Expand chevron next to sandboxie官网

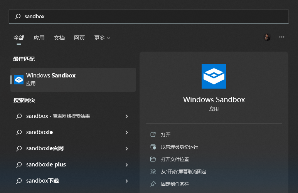126,149
